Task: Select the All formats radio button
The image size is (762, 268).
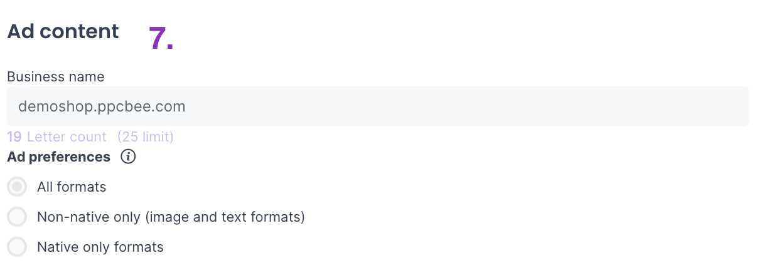Action: click(x=17, y=187)
